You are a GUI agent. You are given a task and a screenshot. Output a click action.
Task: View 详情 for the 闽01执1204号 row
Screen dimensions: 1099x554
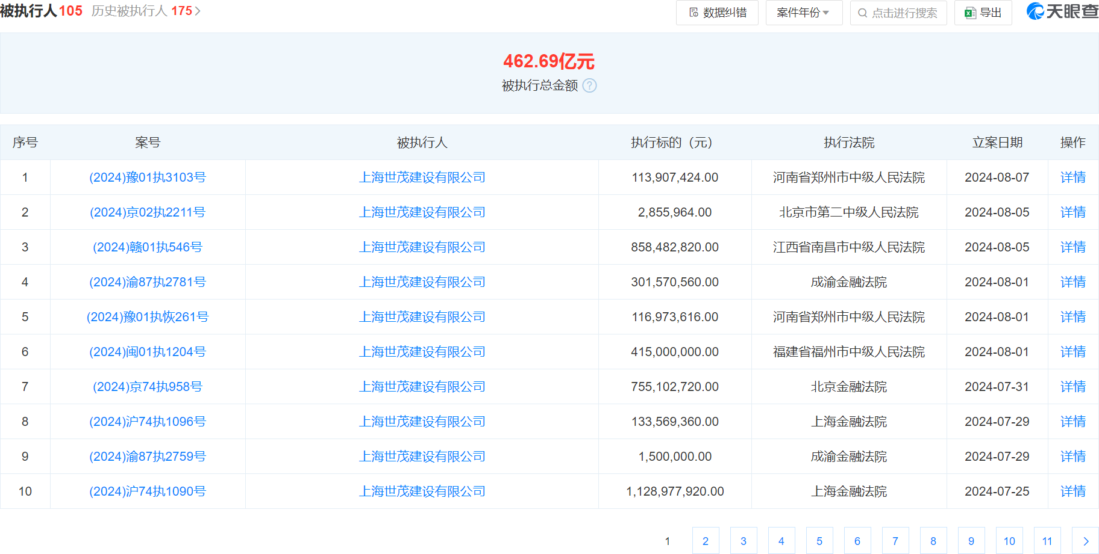[1073, 352]
